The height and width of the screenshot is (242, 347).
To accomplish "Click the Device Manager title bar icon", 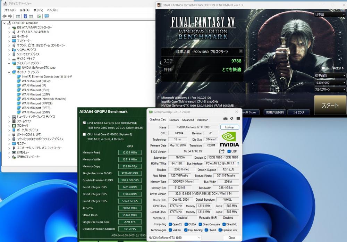I will tap(5, 3).
